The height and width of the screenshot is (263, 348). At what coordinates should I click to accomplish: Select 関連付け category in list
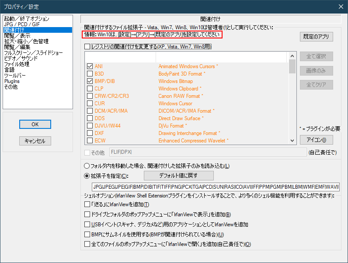pyautogui.click(x=38, y=30)
